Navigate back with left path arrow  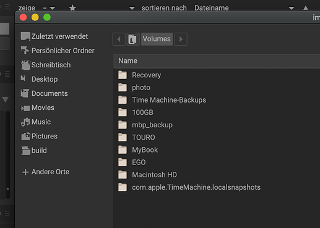pyautogui.click(x=119, y=39)
